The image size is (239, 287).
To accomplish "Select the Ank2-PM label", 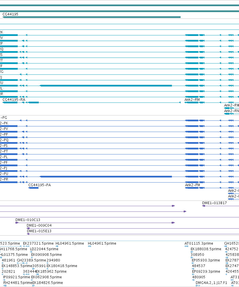I will [192, 185].
